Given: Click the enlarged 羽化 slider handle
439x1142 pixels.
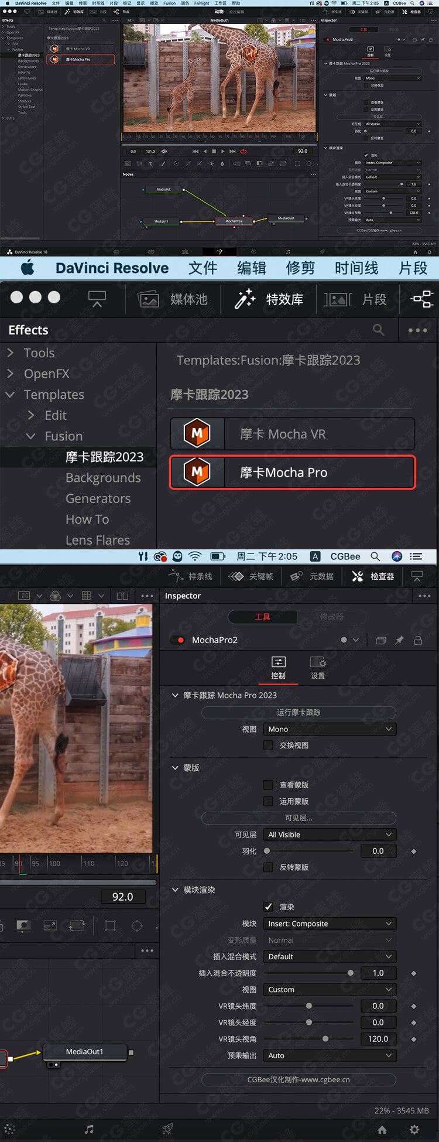Looking at the screenshot, I should (x=267, y=851).
